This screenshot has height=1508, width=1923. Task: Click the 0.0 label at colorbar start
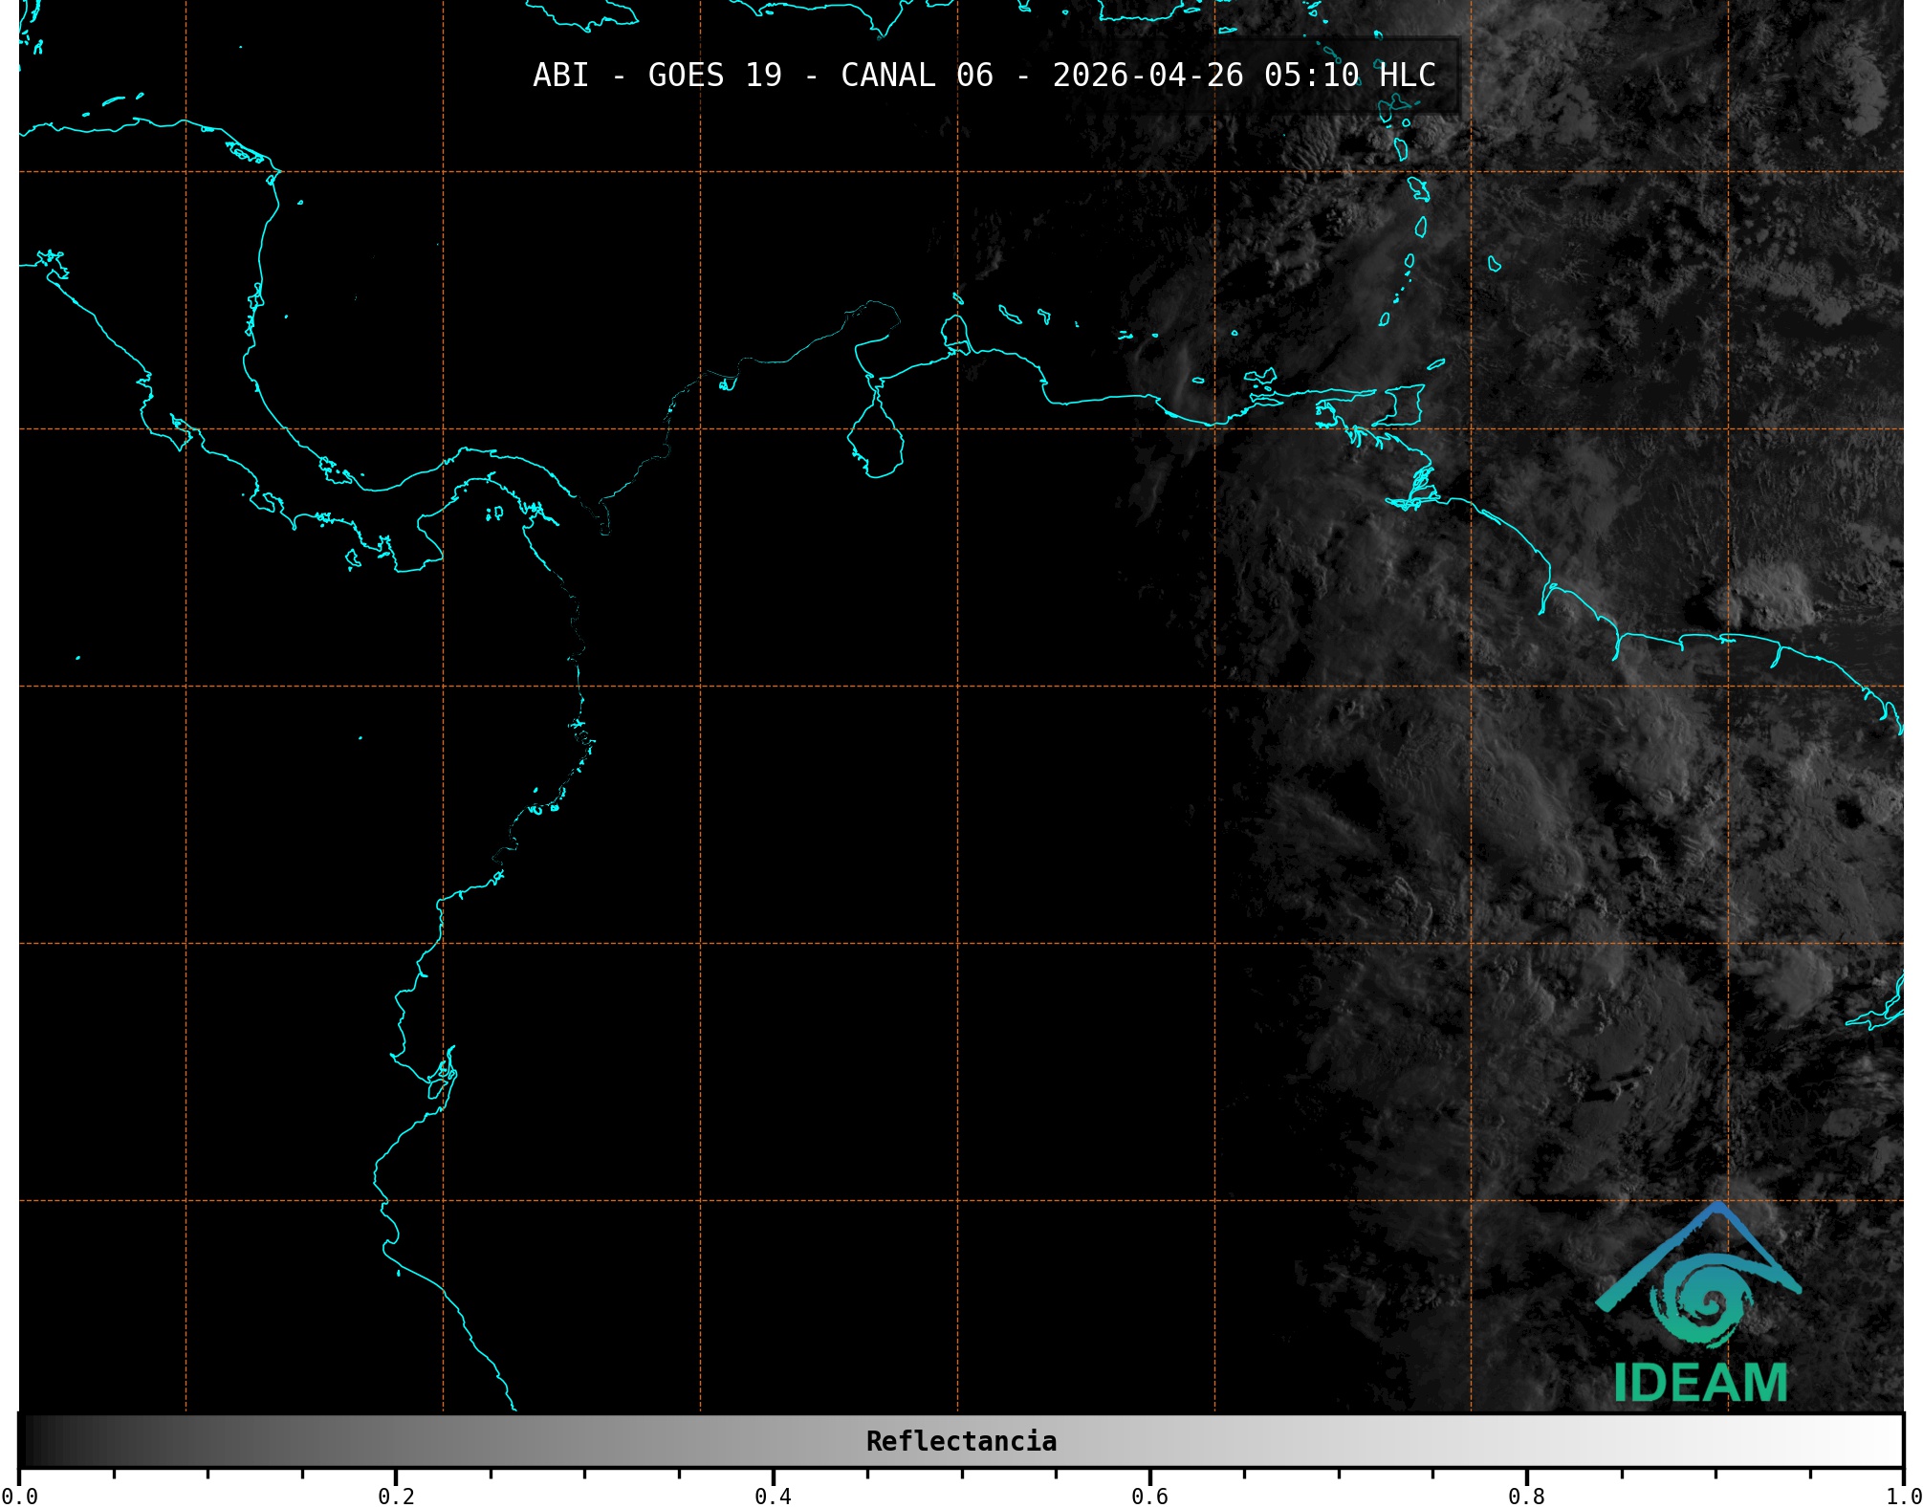(x=19, y=1496)
